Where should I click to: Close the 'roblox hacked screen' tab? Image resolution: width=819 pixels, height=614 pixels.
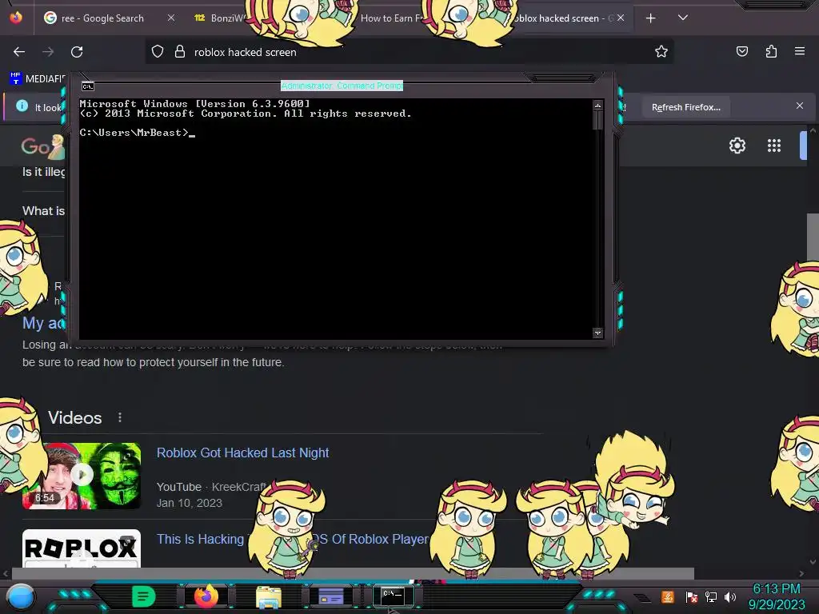coord(621,18)
